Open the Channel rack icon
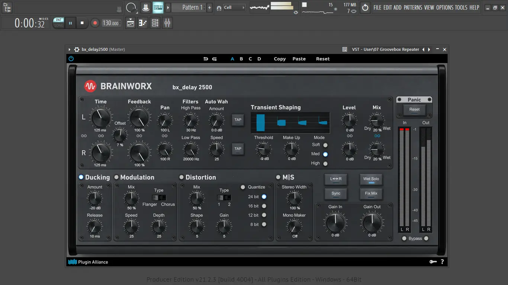Screen dimensions: 508x285 point(155,23)
